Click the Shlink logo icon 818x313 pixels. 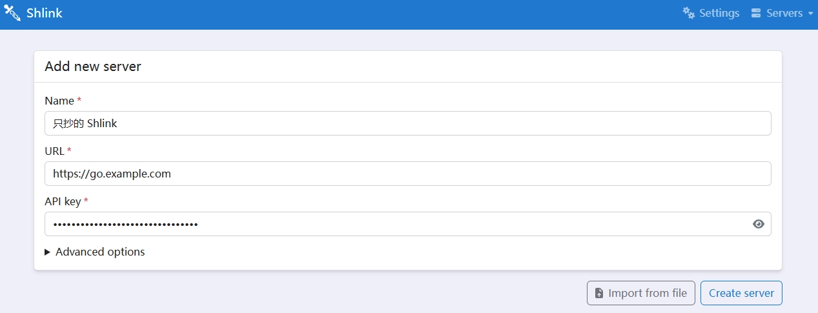(x=12, y=13)
